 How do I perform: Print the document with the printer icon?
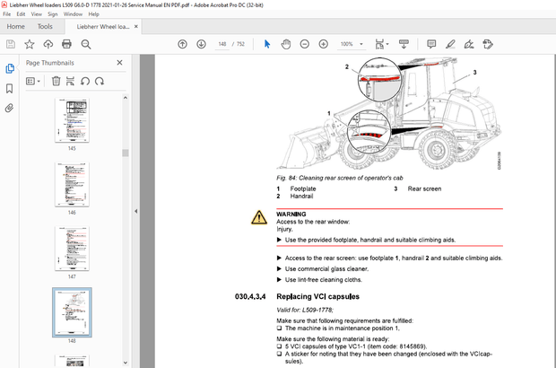click(x=66, y=44)
